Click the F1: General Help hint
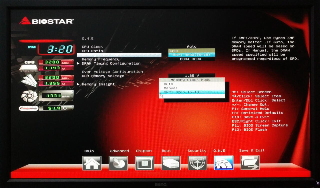320x188 pixels. (250, 109)
